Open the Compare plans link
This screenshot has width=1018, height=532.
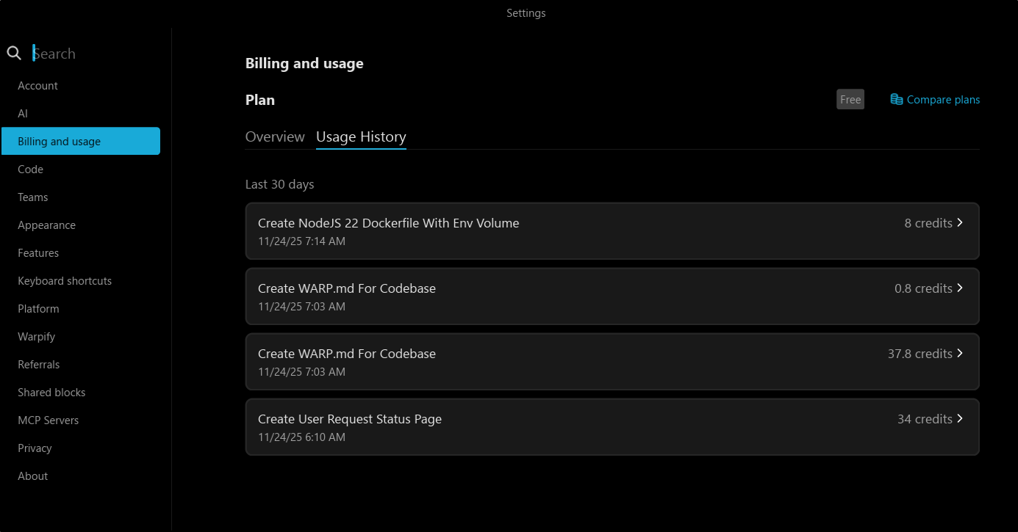pyautogui.click(x=943, y=100)
